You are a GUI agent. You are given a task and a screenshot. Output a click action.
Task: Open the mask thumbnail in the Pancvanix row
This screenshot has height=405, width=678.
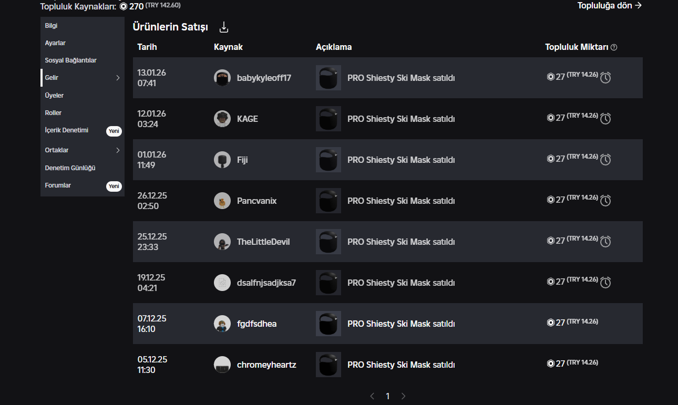click(328, 201)
